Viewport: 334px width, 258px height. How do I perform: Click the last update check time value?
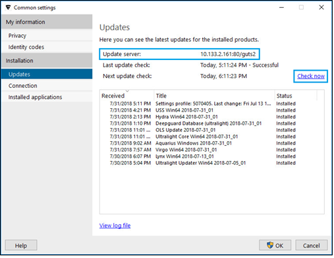point(239,65)
